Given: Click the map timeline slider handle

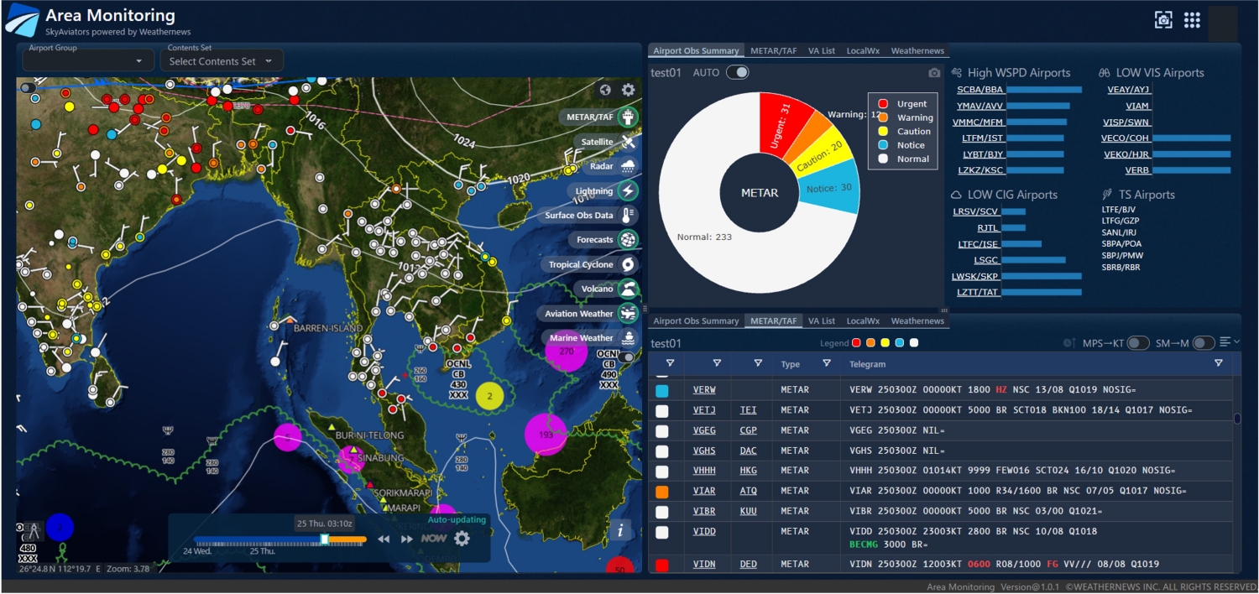Looking at the screenshot, I should pyautogui.click(x=325, y=539).
